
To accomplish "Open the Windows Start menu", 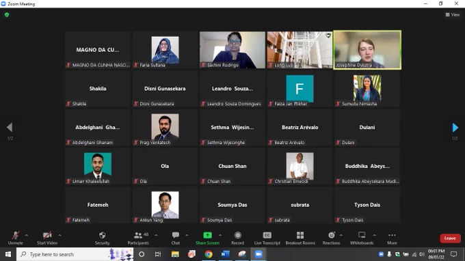I will click(8, 254).
